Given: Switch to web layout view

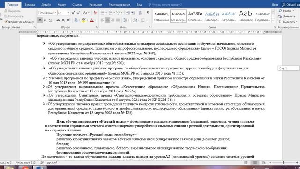Looking at the screenshot, I should 264,162.
